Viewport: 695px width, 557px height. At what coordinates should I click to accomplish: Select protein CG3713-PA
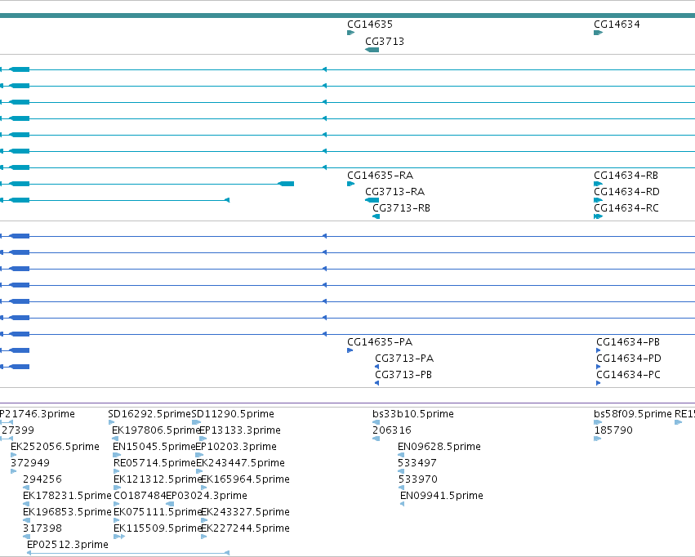coord(403,359)
